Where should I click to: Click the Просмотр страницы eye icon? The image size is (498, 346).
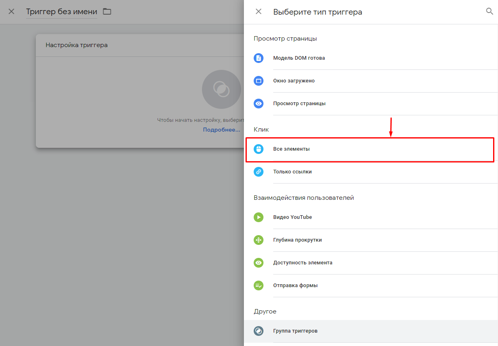click(x=259, y=104)
